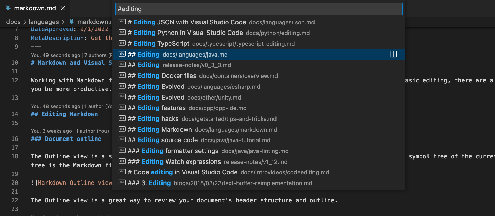Select the "Editing Python in Visual Studio Code" result

pos(204,33)
